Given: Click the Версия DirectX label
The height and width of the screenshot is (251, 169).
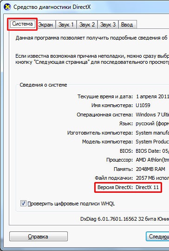Looking at the screenshot, I should click(x=115, y=187).
